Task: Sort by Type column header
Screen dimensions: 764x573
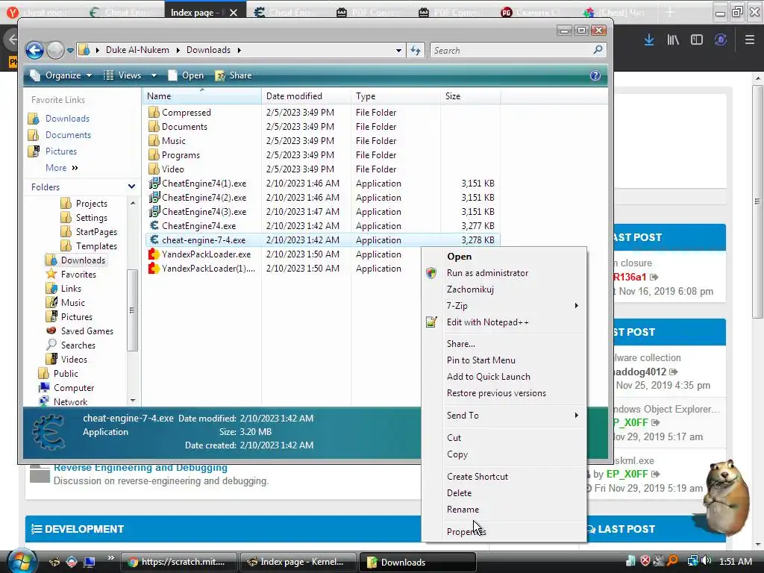Action: (395, 96)
